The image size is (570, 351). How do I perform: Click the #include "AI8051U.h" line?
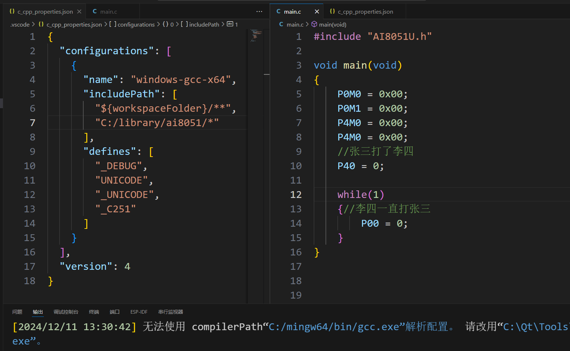[x=373, y=37]
